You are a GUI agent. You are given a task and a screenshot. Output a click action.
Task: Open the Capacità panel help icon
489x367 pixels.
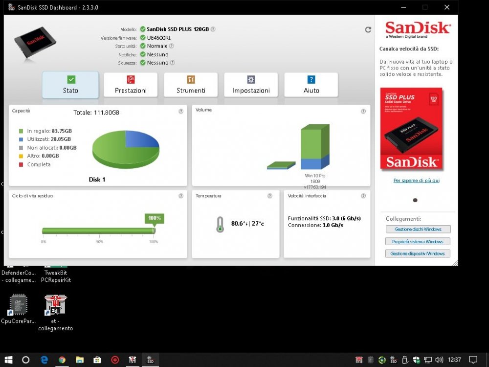point(181,111)
